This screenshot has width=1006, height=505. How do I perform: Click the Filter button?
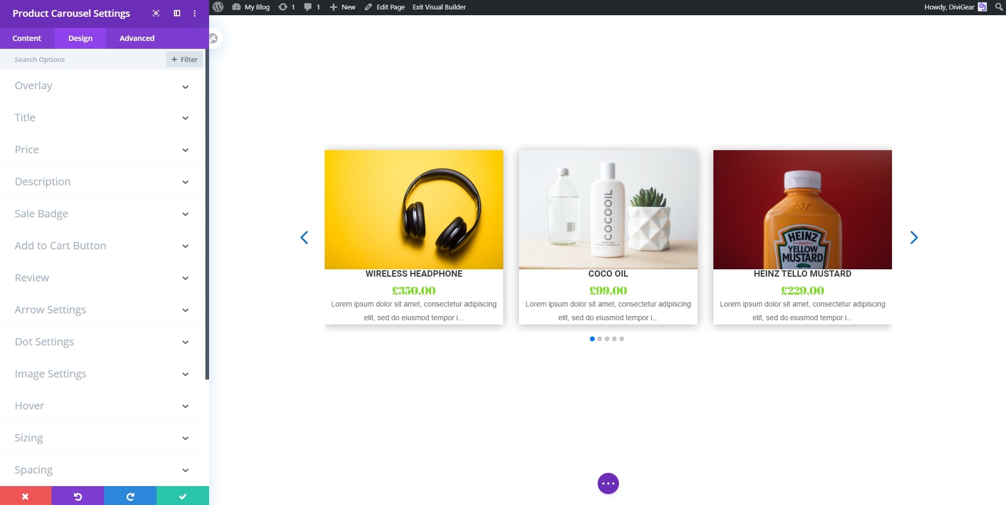coord(184,59)
